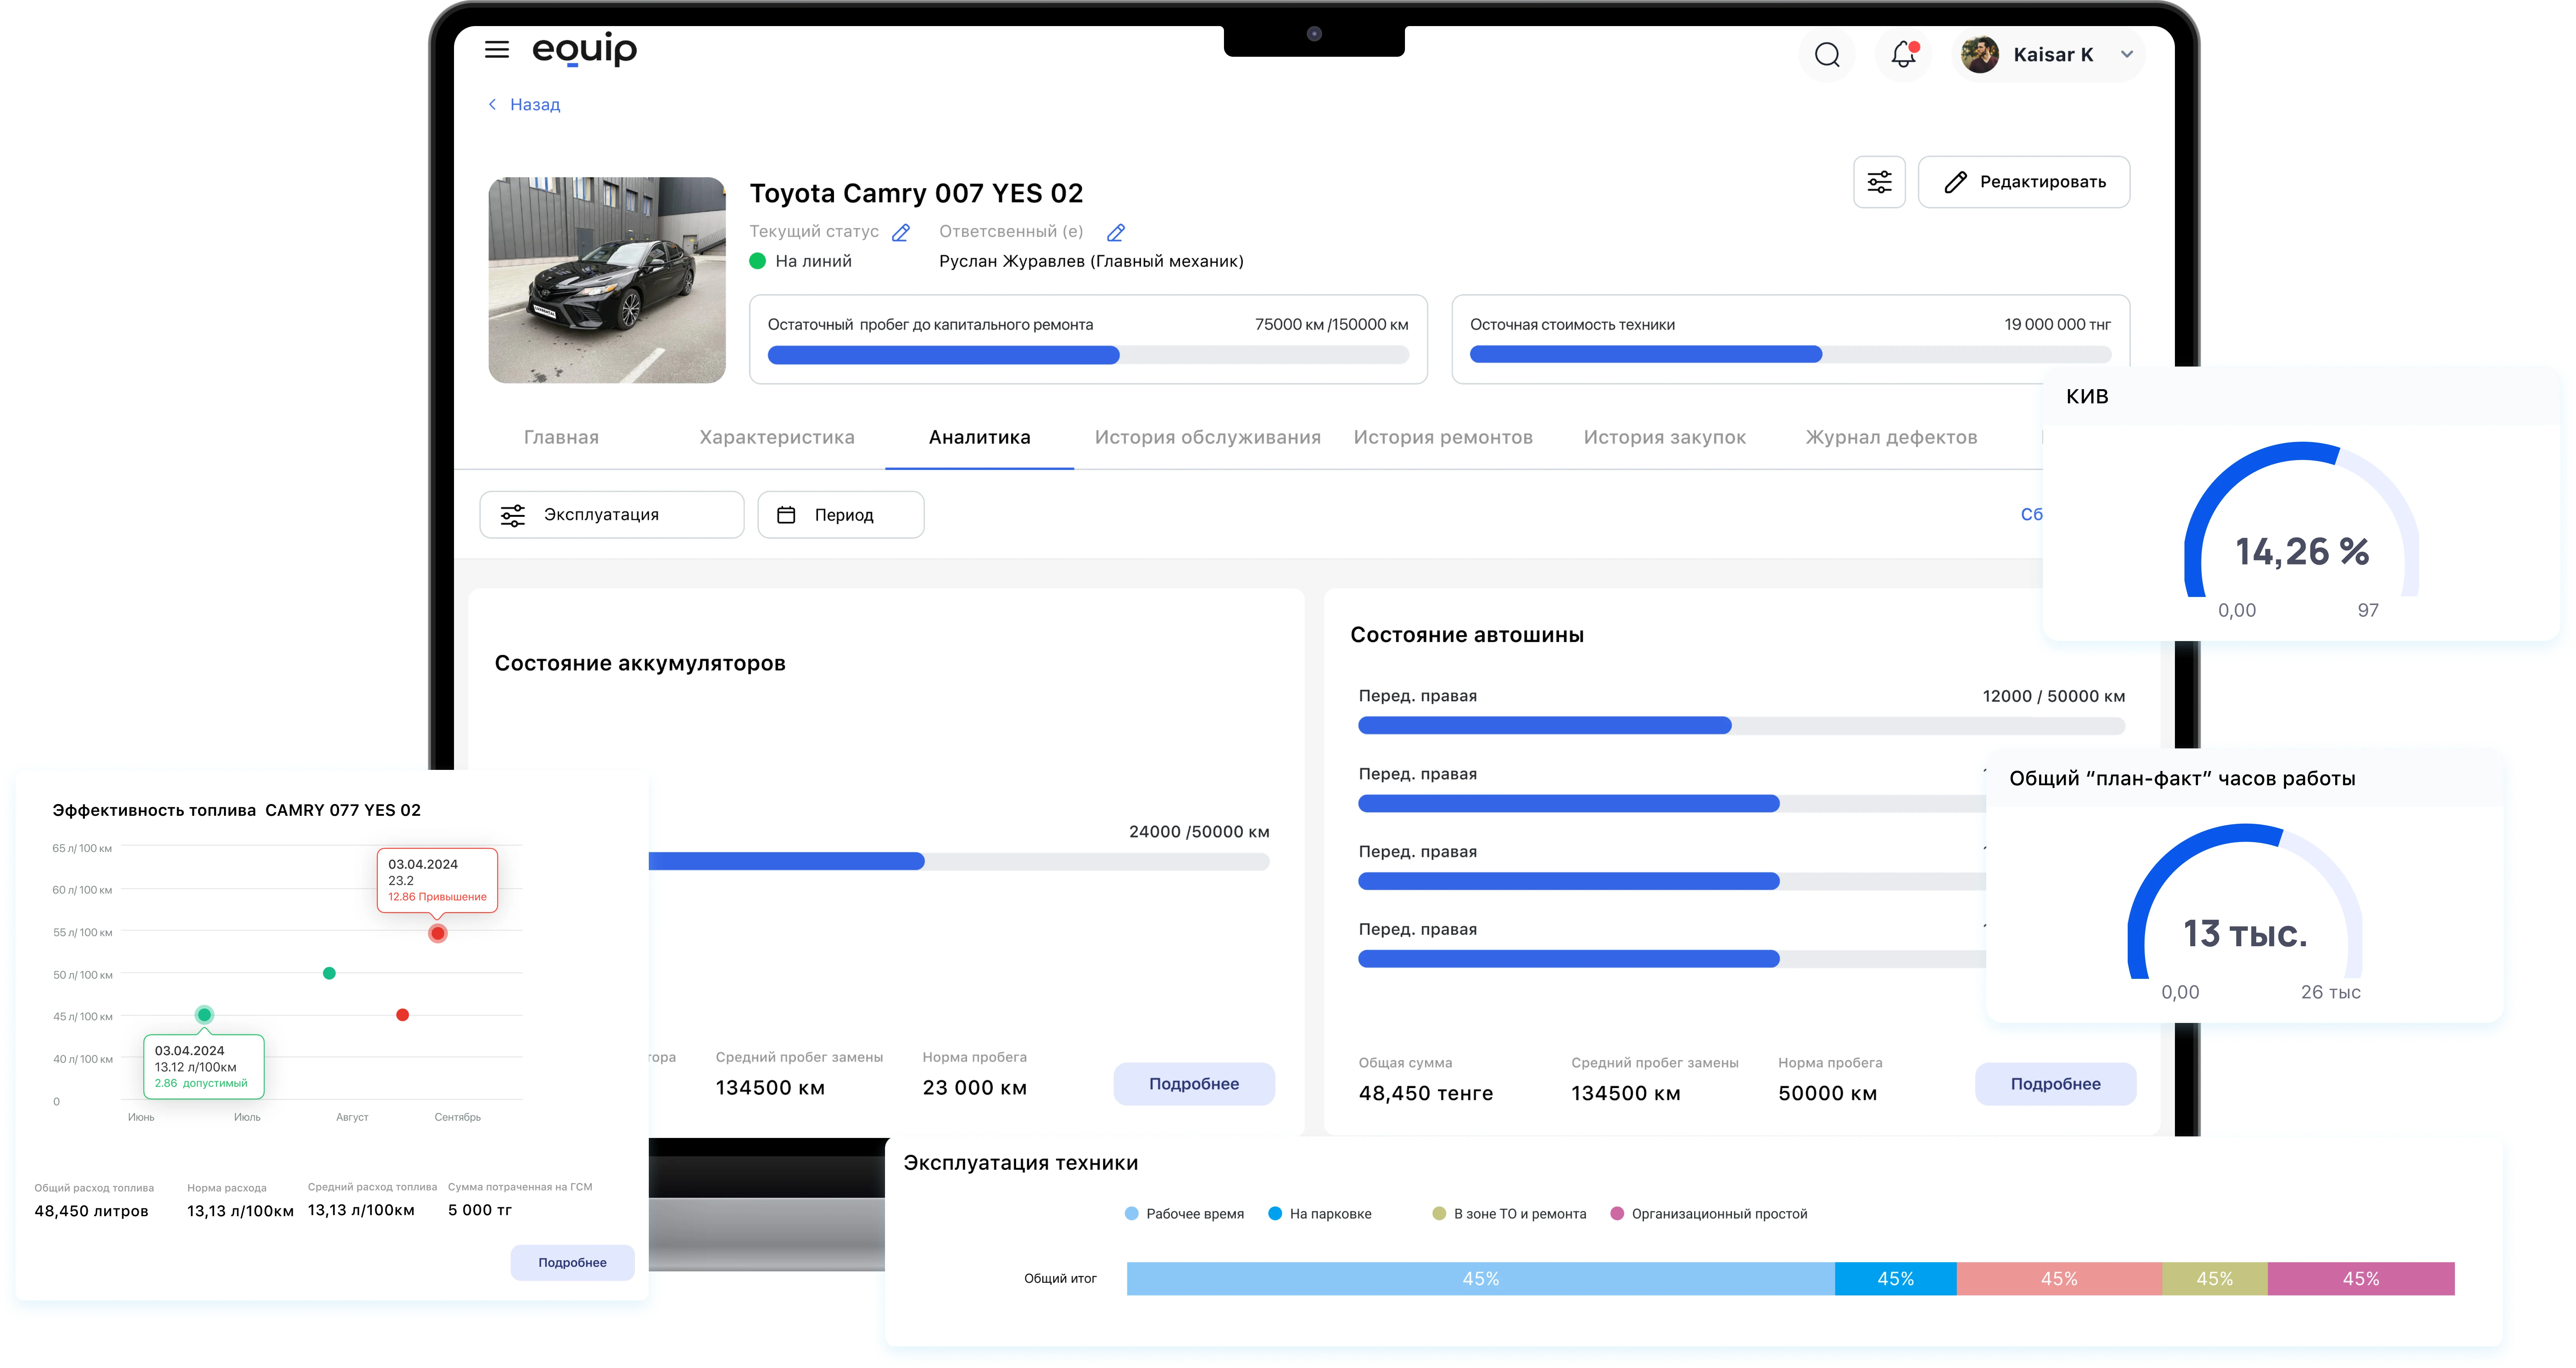The height and width of the screenshot is (1368, 2576).
Task: Click the salmon 45% bar segment
Action: pyautogui.click(x=2059, y=1279)
